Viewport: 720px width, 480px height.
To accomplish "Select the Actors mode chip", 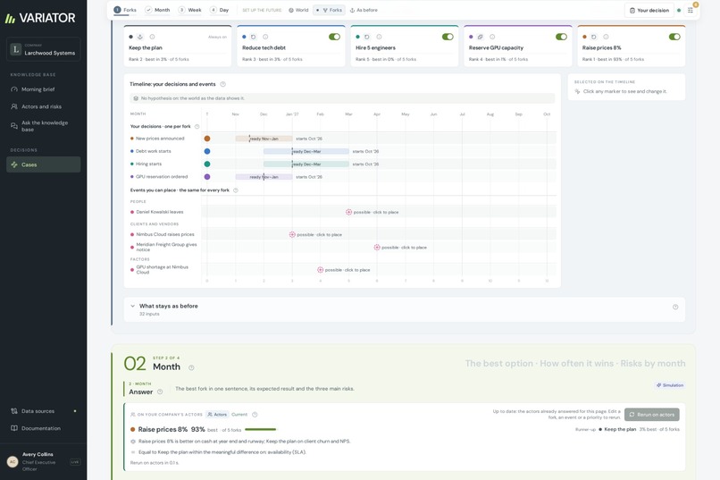I will coord(217,415).
